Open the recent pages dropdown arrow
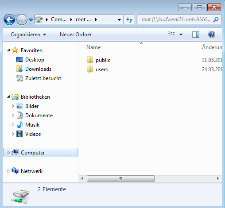The image size is (225, 208). coord(31,19)
